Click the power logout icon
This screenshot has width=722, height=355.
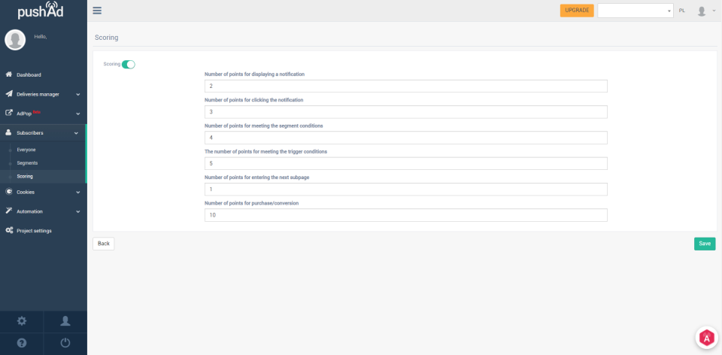tap(65, 343)
